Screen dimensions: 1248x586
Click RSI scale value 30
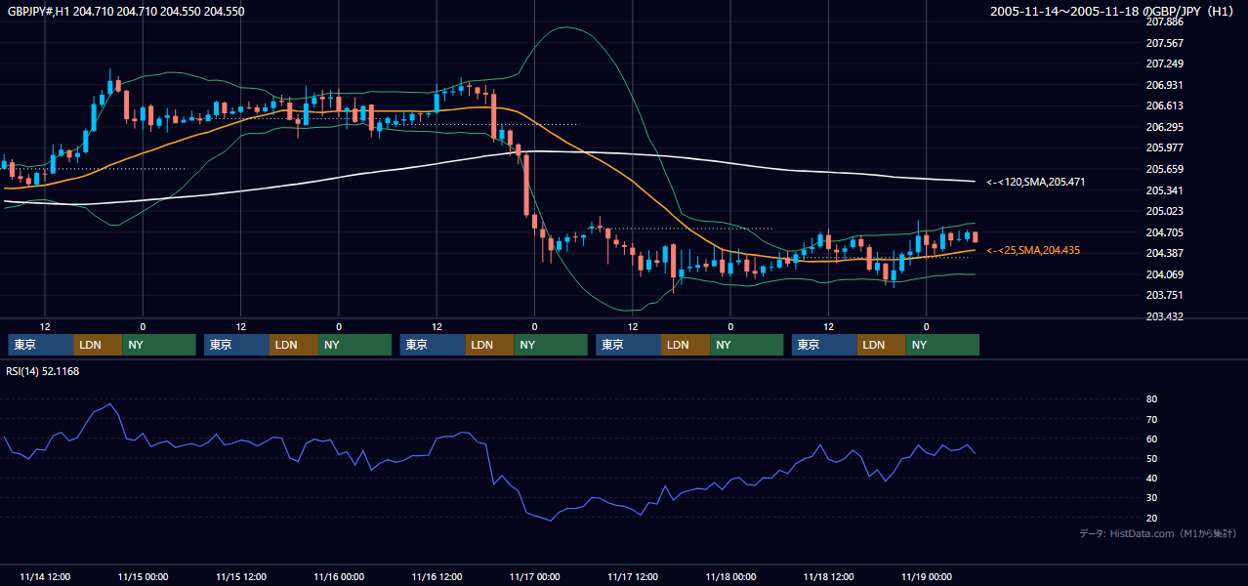click(x=1151, y=497)
